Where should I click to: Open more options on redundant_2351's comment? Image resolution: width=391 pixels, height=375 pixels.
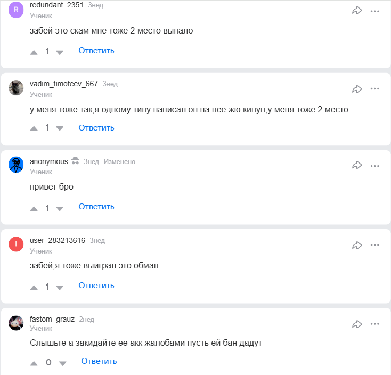pyautogui.click(x=375, y=11)
